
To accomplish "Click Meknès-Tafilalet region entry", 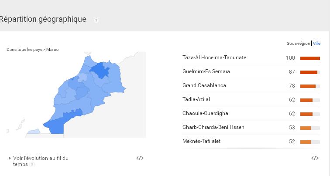I will tap(201, 141).
